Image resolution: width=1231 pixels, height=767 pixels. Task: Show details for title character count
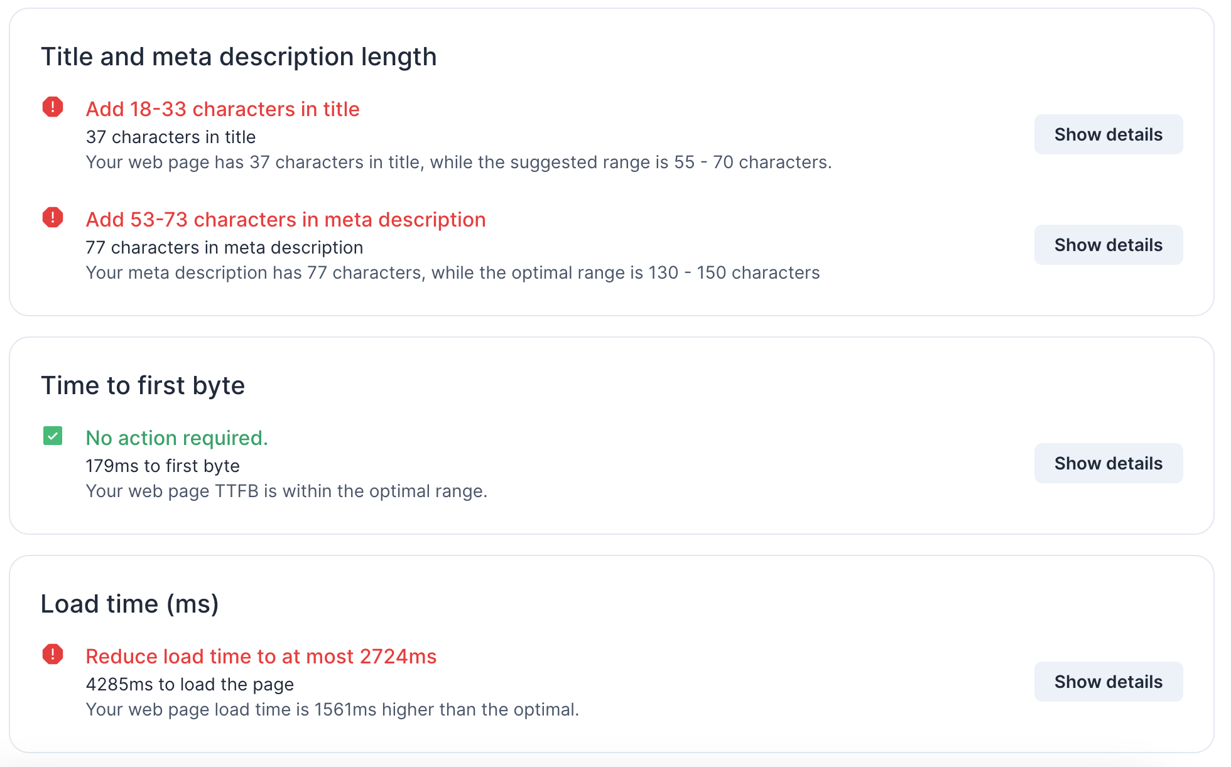coord(1108,134)
